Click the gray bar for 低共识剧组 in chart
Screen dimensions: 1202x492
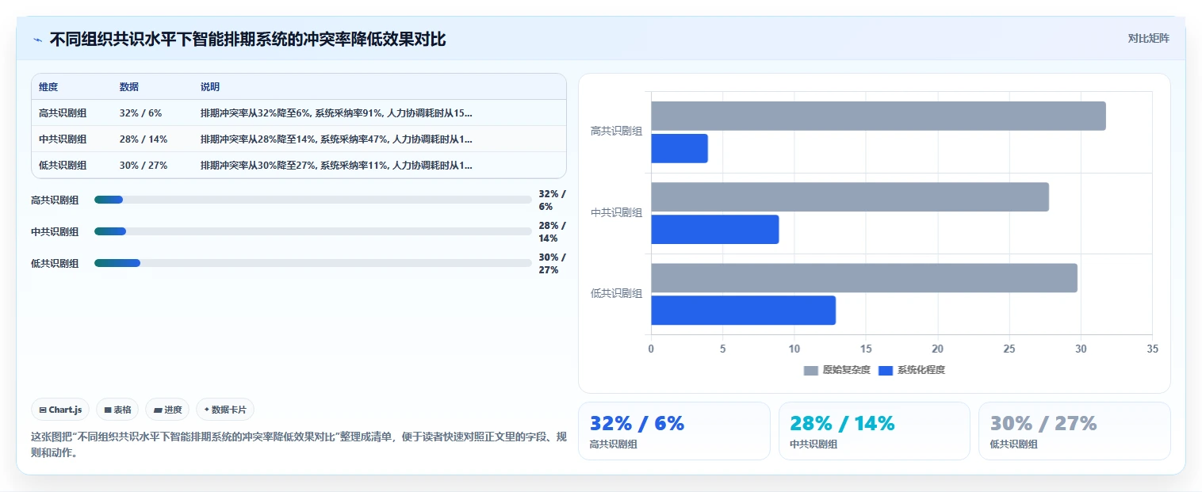[864, 278]
